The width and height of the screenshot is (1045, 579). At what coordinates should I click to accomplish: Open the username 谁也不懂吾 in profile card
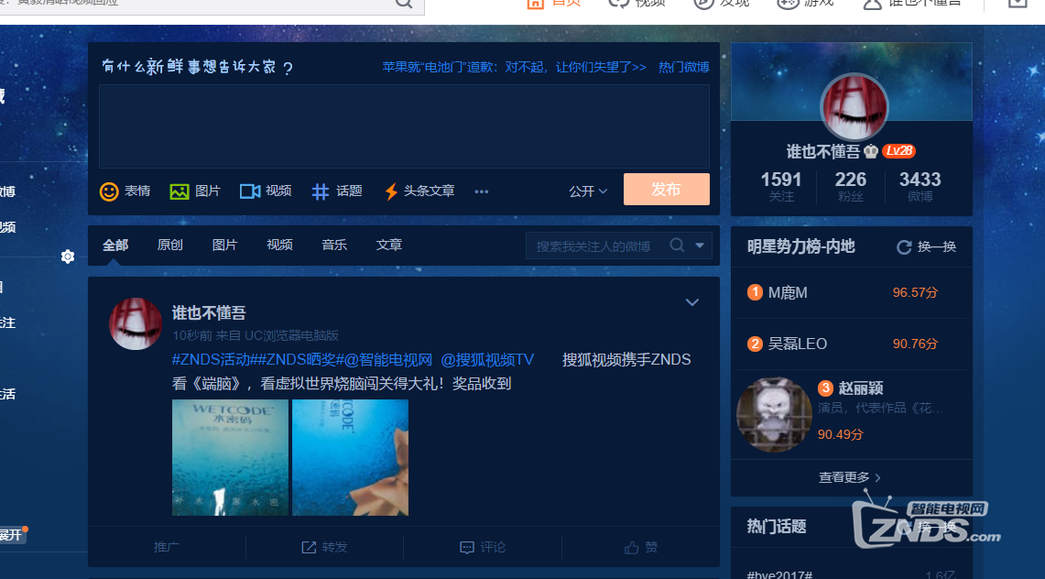[x=823, y=152]
